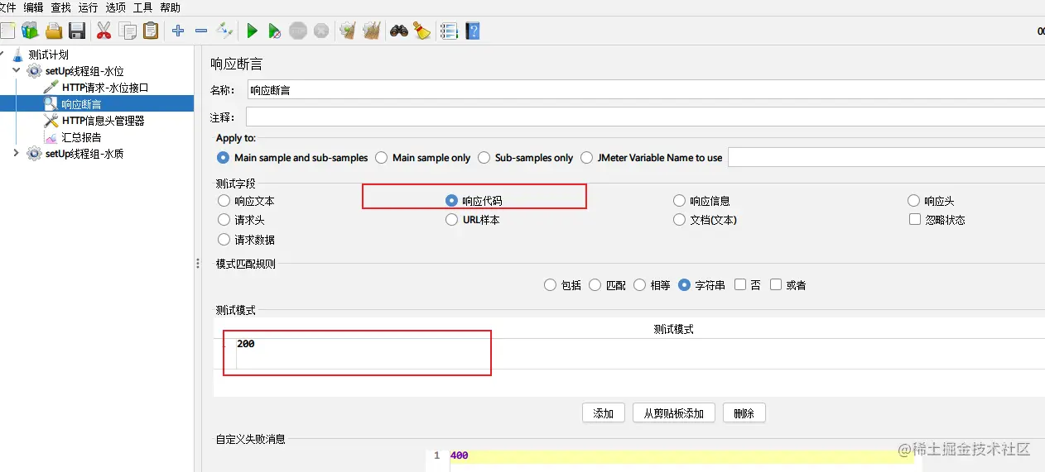Viewport: 1045px width, 472px height.
Task: Collapse the setUp线程组-水位 tree node
Action: (17, 71)
